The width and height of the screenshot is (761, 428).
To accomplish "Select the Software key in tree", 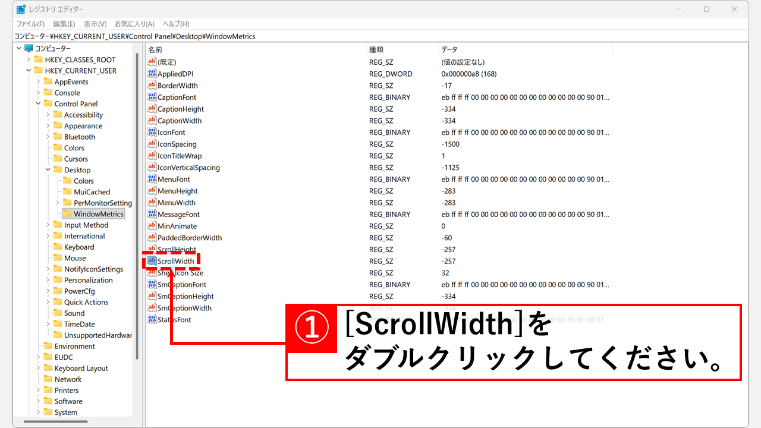I will coord(68,401).
